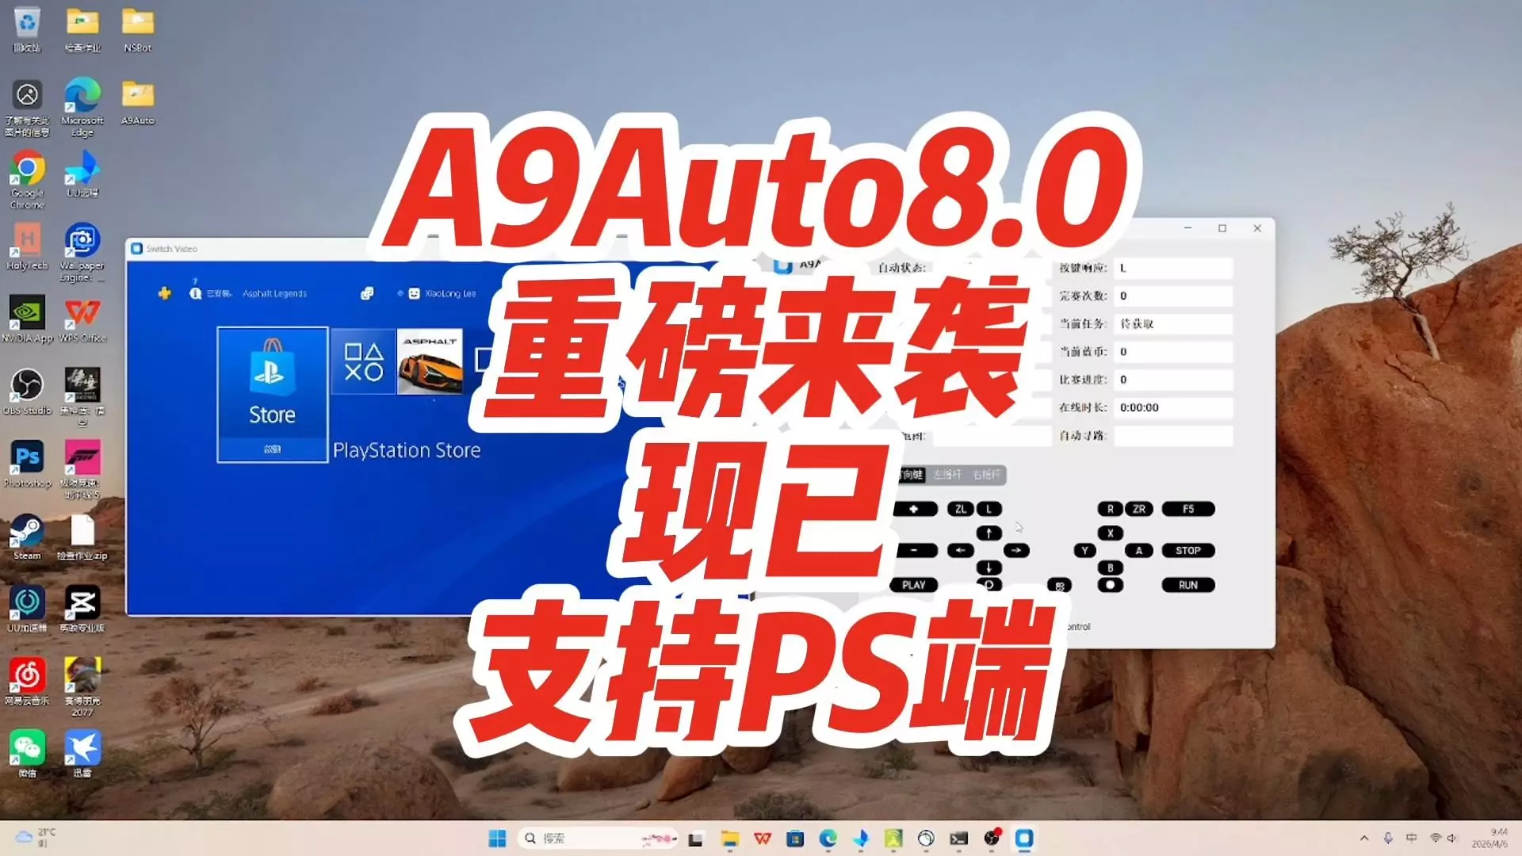The height and width of the screenshot is (856, 1522).
Task: Click the Y face button
Action: point(1085,550)
